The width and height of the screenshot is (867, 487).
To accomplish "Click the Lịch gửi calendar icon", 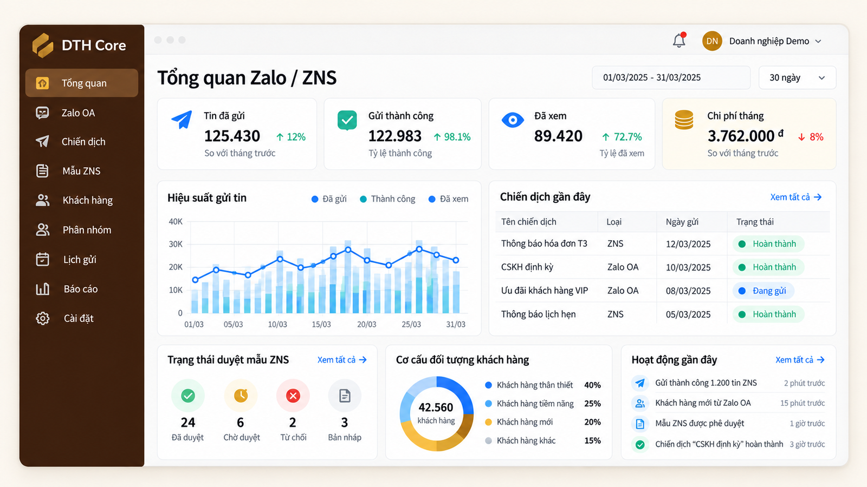I will [42, 259].
